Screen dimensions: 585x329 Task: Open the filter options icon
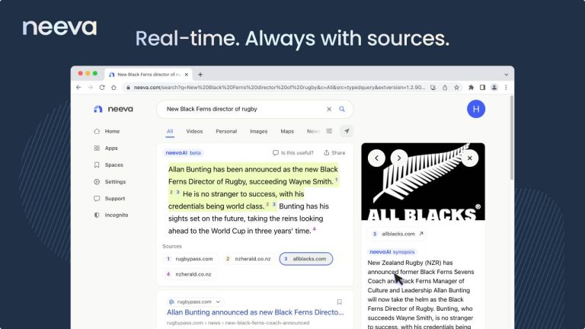(x=329, y=131)
